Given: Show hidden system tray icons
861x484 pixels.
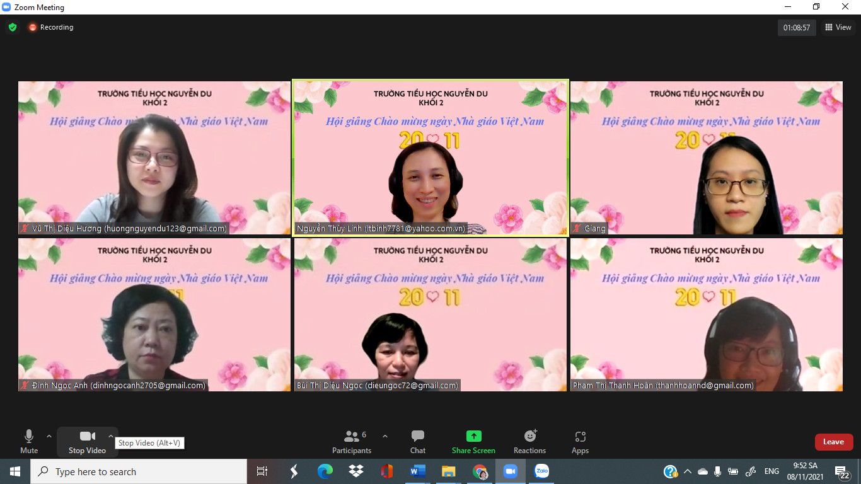Looking at the screenshot, I should (x=687, y=471).
